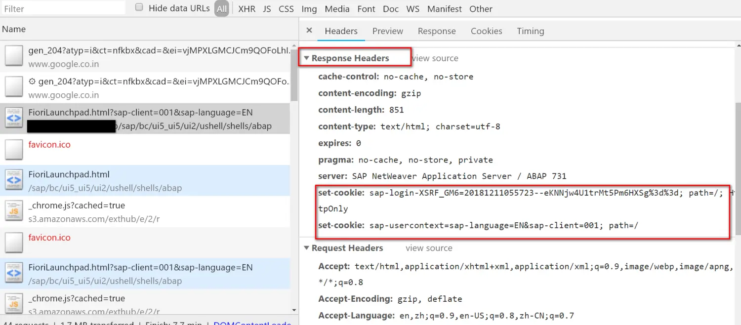Image resolution: width=741 pixels, height=325 pixels.
Task: Click the Accept-Encoding gzip, deflate line
Action: [390, 299]
